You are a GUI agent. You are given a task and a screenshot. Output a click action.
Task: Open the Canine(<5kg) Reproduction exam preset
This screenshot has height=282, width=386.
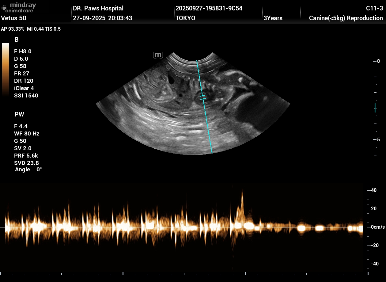pos(346,18)
